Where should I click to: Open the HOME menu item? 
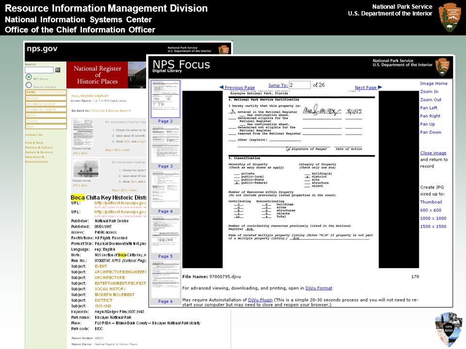tap(46, 92)
